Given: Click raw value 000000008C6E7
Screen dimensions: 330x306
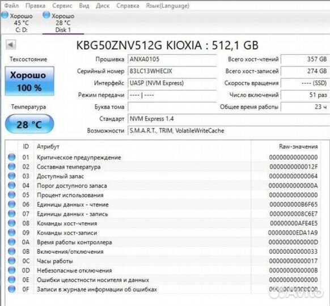Looking at the screenshot, I should [x=294, y=214].
